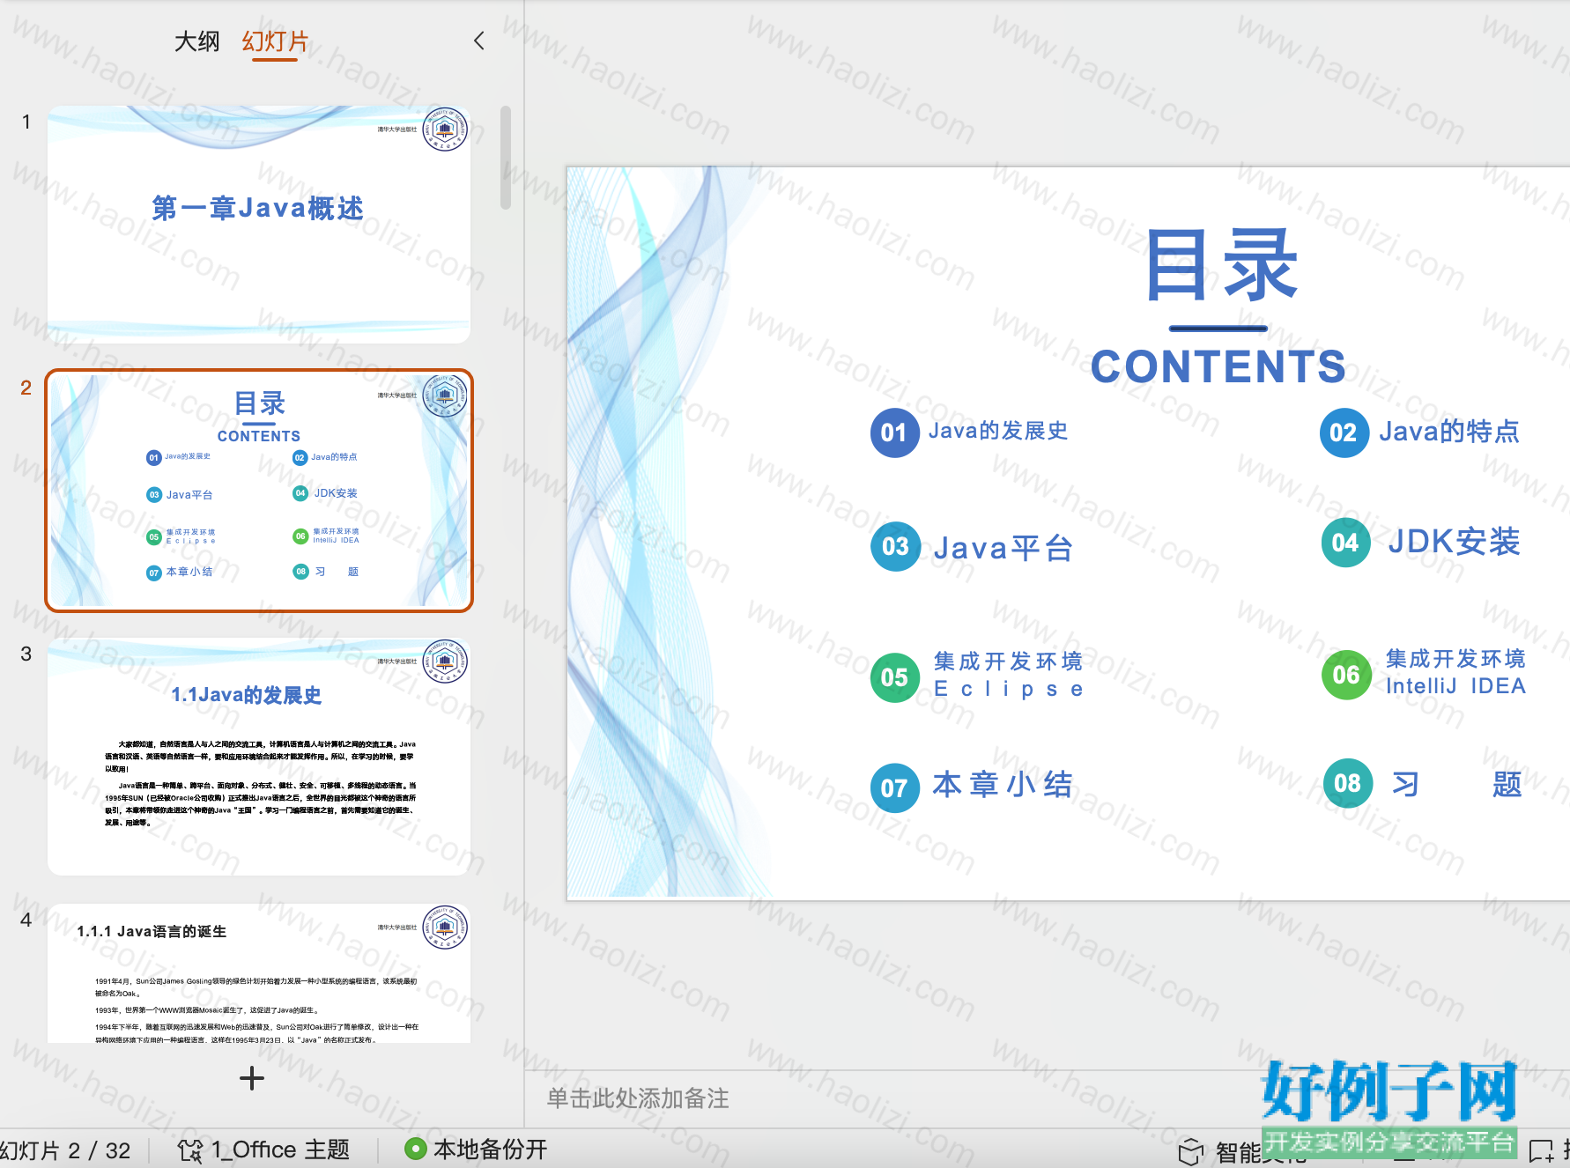Open slide 1 thumbnail 第一章Java概述
1570x1168 pixels.
pos(259,225)
